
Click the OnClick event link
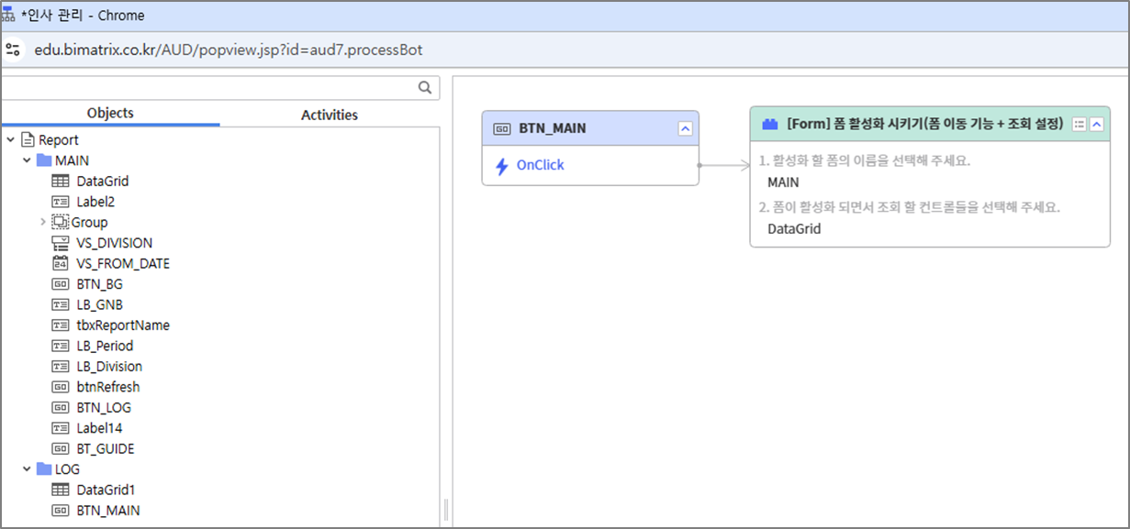(x=541, y=166)
